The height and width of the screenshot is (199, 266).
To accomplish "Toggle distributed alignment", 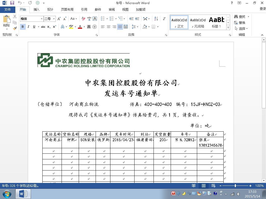I will 126,27.
